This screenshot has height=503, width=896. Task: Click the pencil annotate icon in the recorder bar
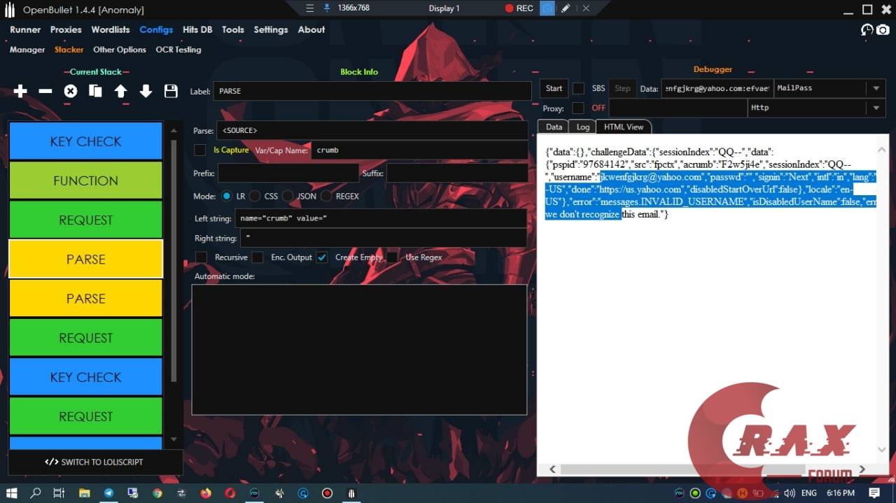566,8
